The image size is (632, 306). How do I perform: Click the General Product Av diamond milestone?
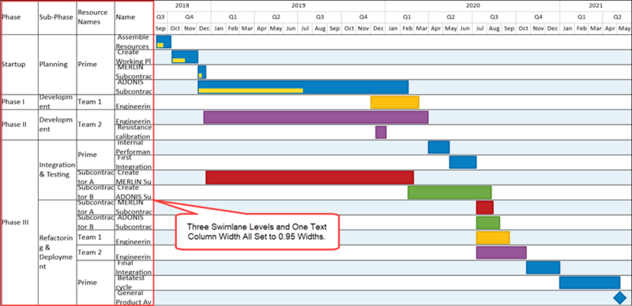click(x=620, y=297)
